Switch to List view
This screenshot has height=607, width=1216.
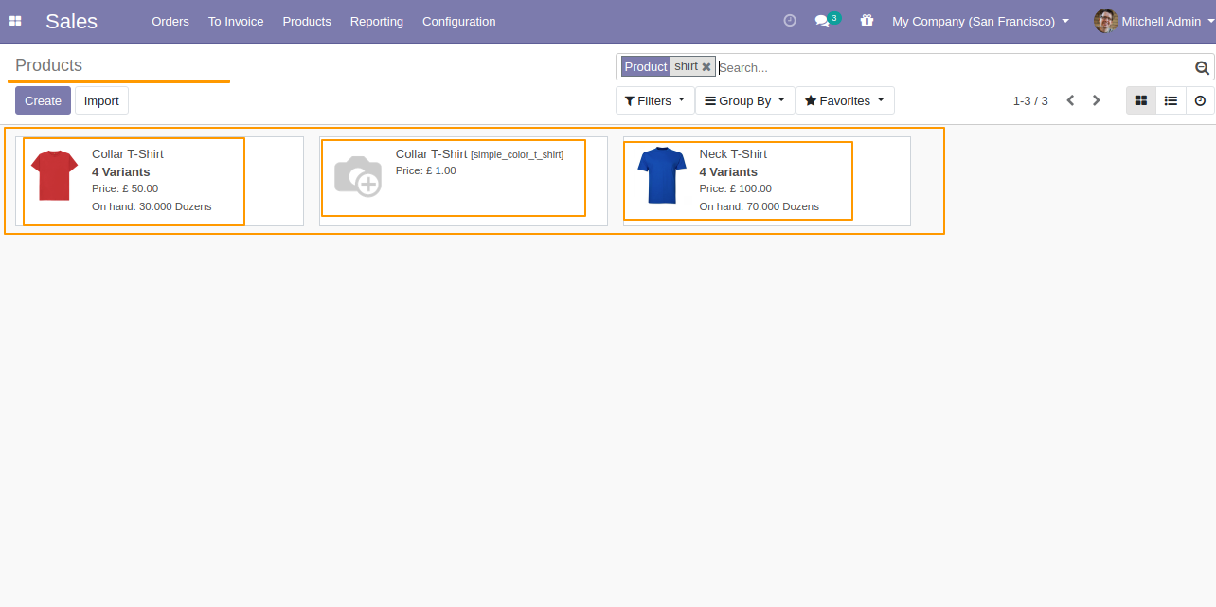pyautogui.click(x=1171, y=100)
